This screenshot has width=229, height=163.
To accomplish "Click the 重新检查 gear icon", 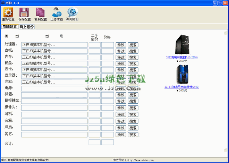I will point(8,12).
